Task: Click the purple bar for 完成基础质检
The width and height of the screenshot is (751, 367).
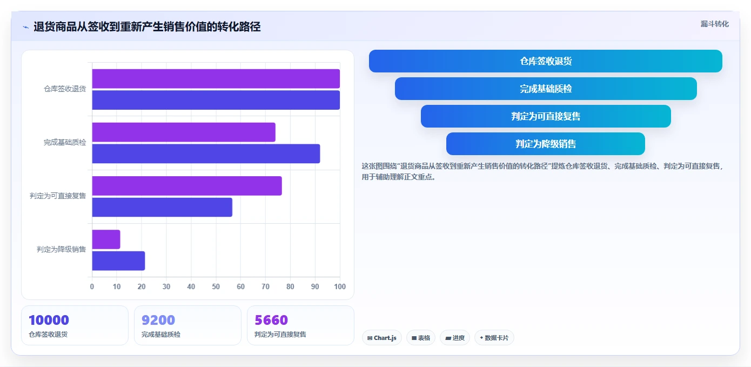Action: point(184,132)
